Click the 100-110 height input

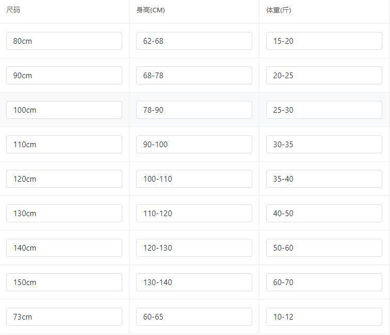point(194,179)
